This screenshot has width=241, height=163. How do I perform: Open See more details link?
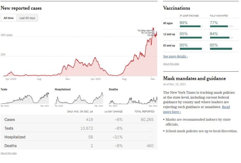point(175,57)
